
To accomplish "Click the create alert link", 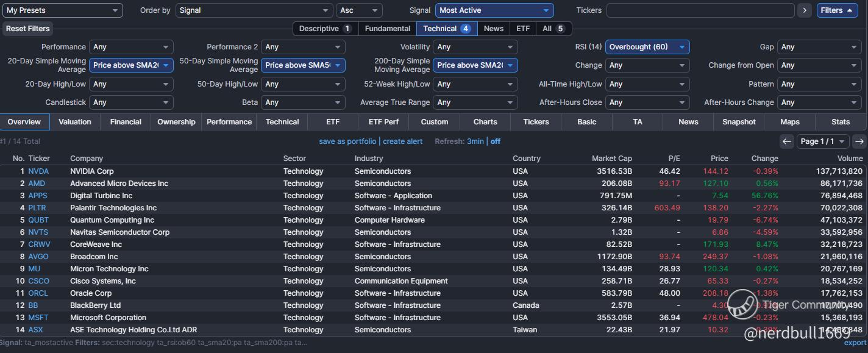I will point(402,141).
